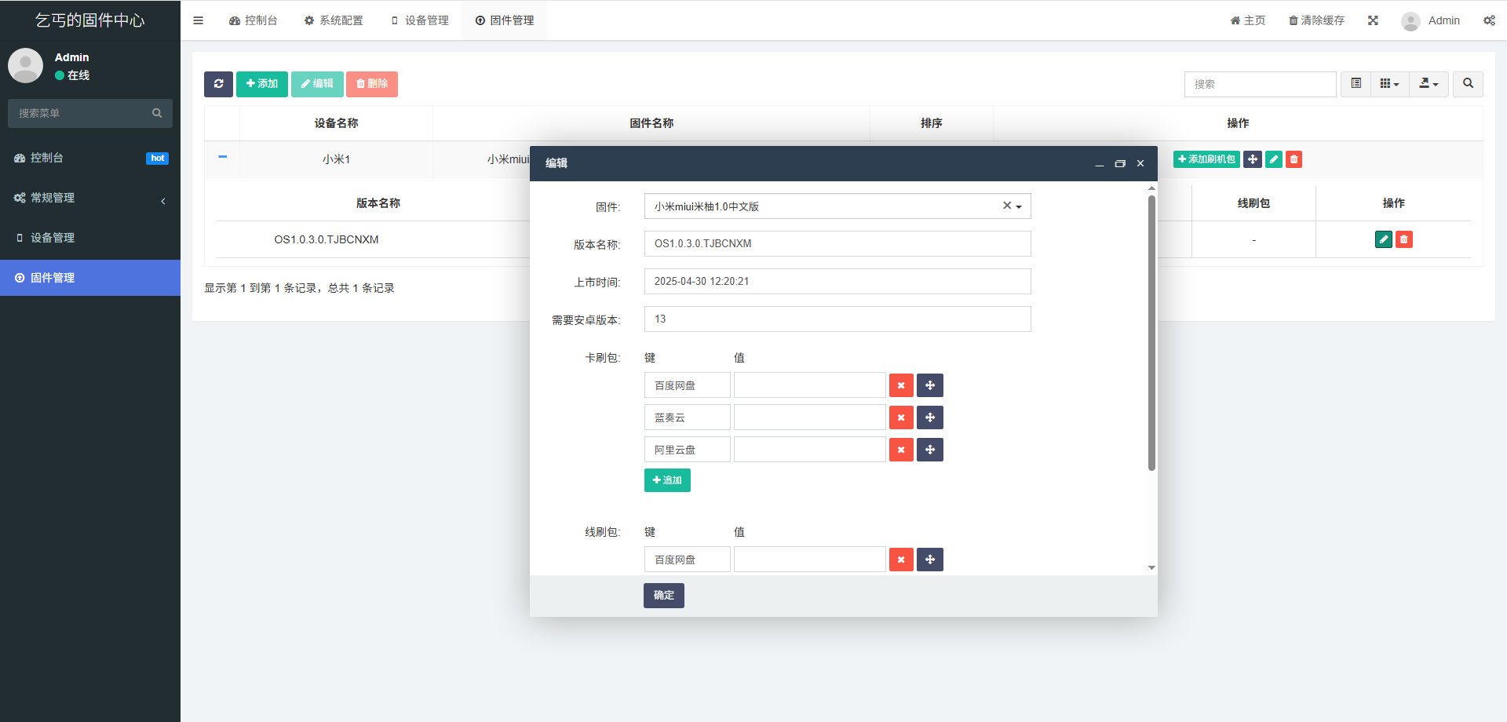
Task: Click the refresh table button
Action: pyautogui.click(x=218, y=84)
